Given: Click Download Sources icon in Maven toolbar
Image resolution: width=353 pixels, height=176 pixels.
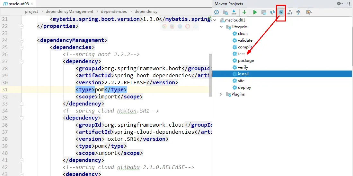Looking at the screenshot, I should point(234,12).
